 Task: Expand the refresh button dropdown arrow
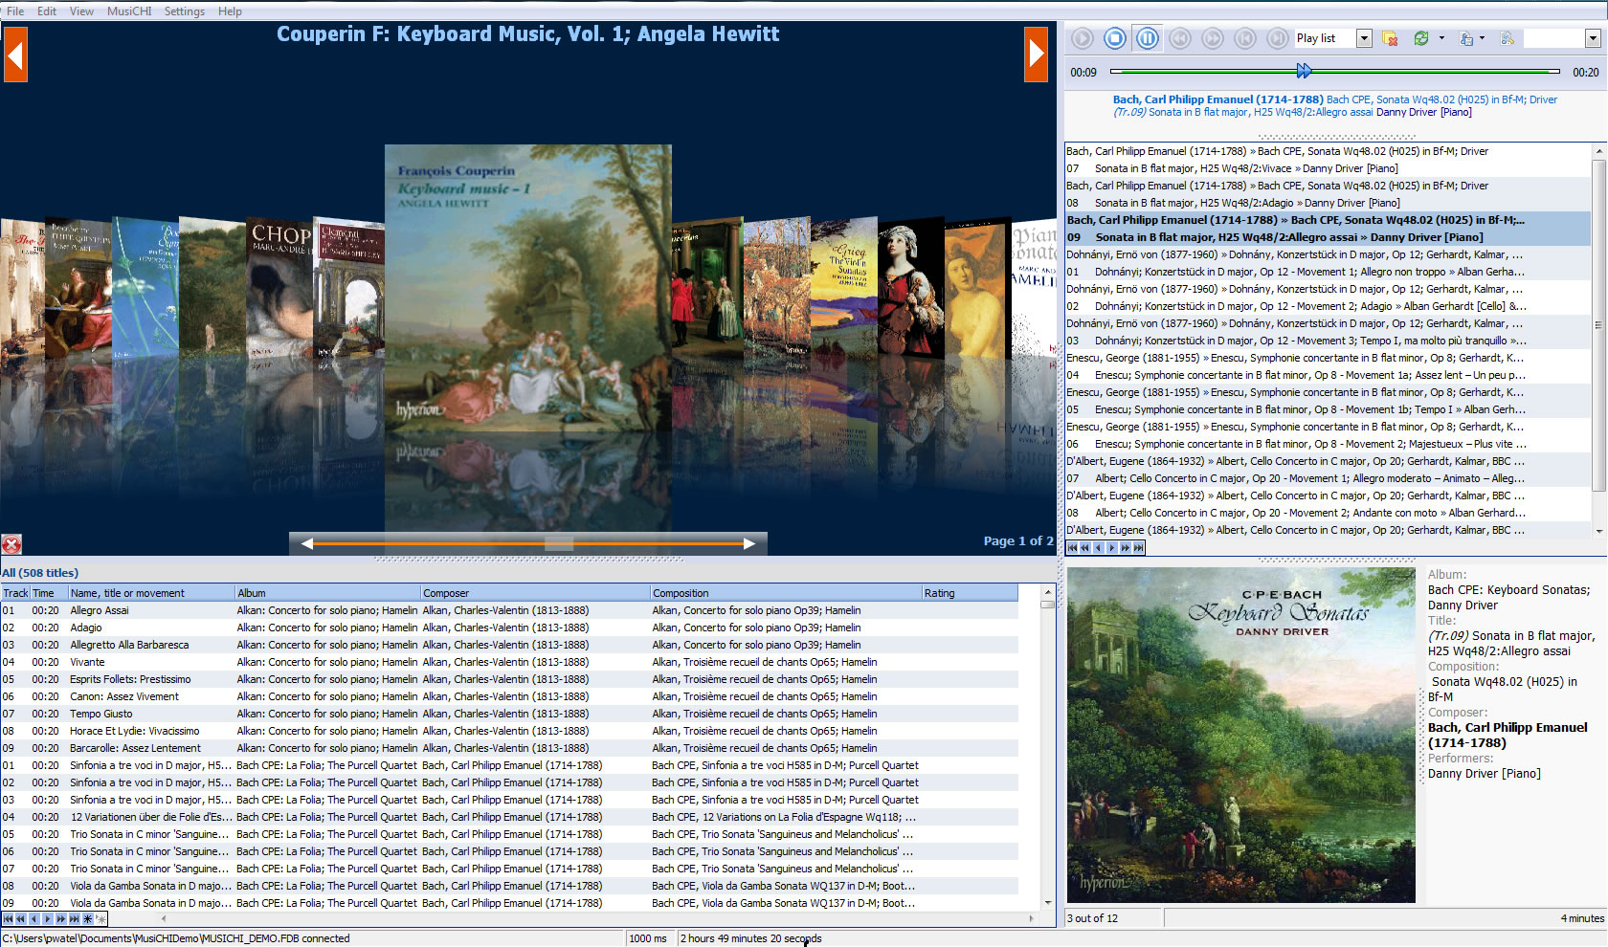(1441, 38)
